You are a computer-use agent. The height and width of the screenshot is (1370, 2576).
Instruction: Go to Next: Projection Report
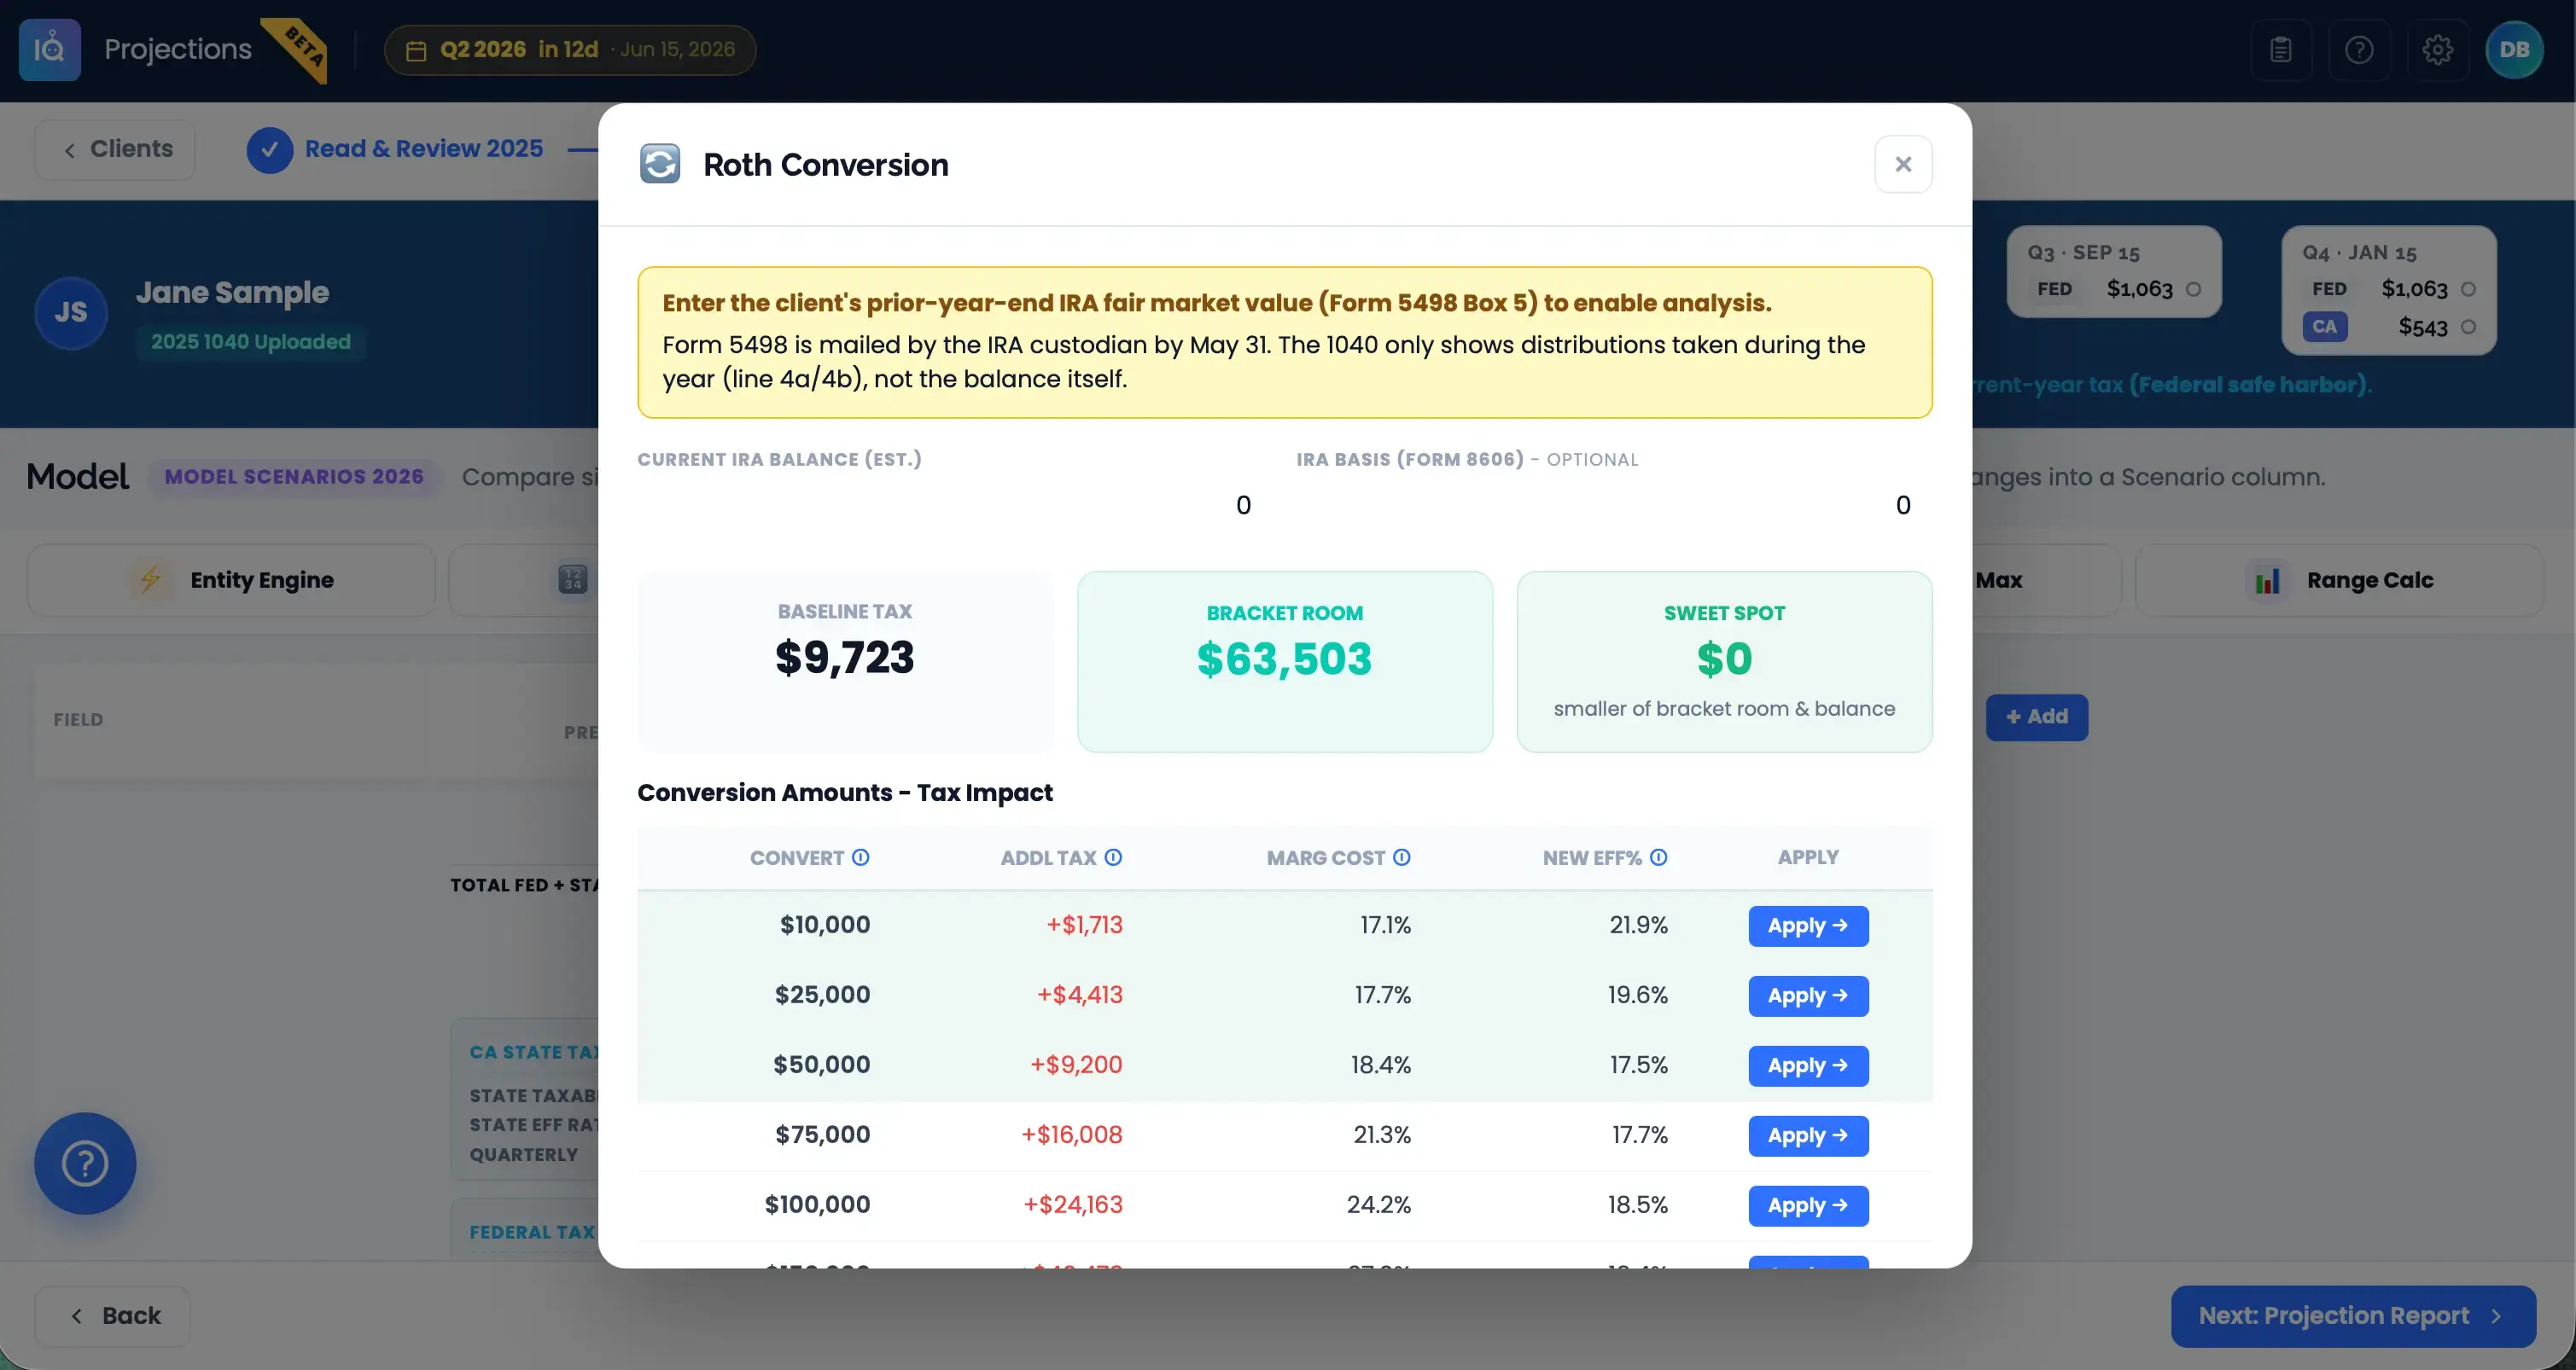[2353, 1315]
